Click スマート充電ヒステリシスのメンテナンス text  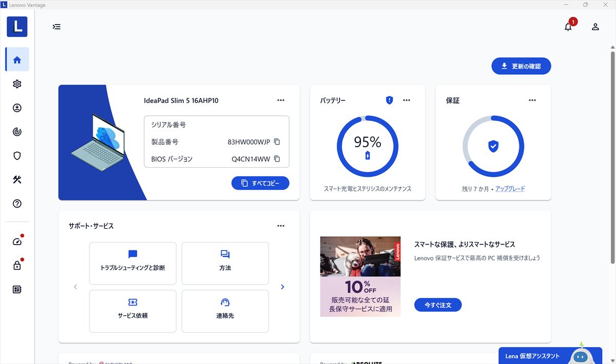pos(368,189)
